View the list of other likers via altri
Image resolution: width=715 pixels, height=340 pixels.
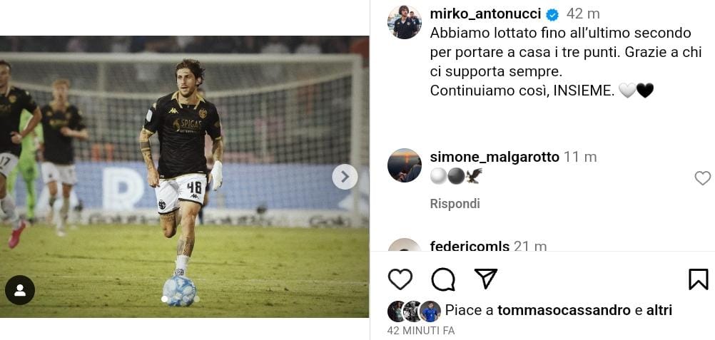point(659,311)
